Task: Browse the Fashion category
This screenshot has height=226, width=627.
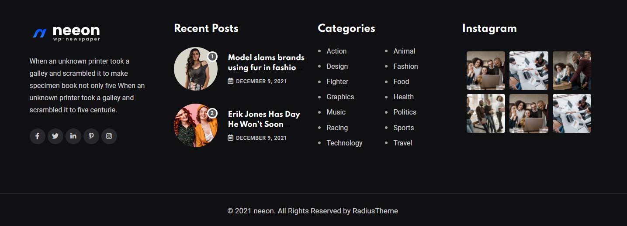Action: (x=405, y=66)
